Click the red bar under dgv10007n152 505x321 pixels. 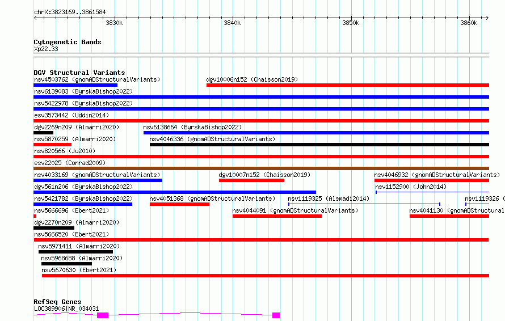click(251, 180)
